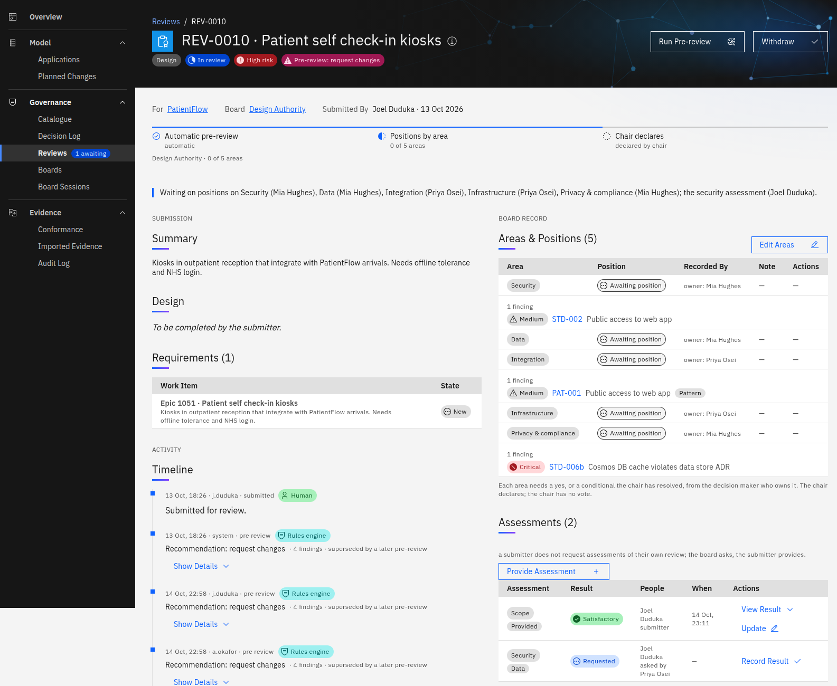Click the plus icon on Provide Assessment
Viewport: 837px width, 686px height.
(596, 571)
